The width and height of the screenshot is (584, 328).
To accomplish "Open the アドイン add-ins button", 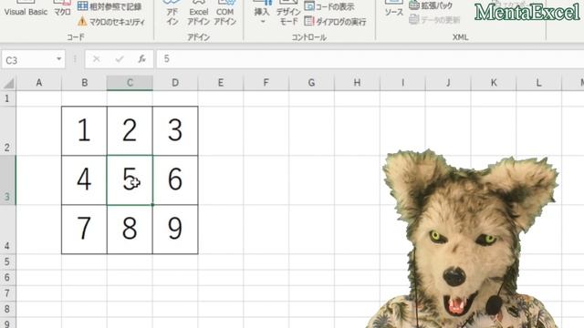I will pyautogui.click(x=172, y=14).
